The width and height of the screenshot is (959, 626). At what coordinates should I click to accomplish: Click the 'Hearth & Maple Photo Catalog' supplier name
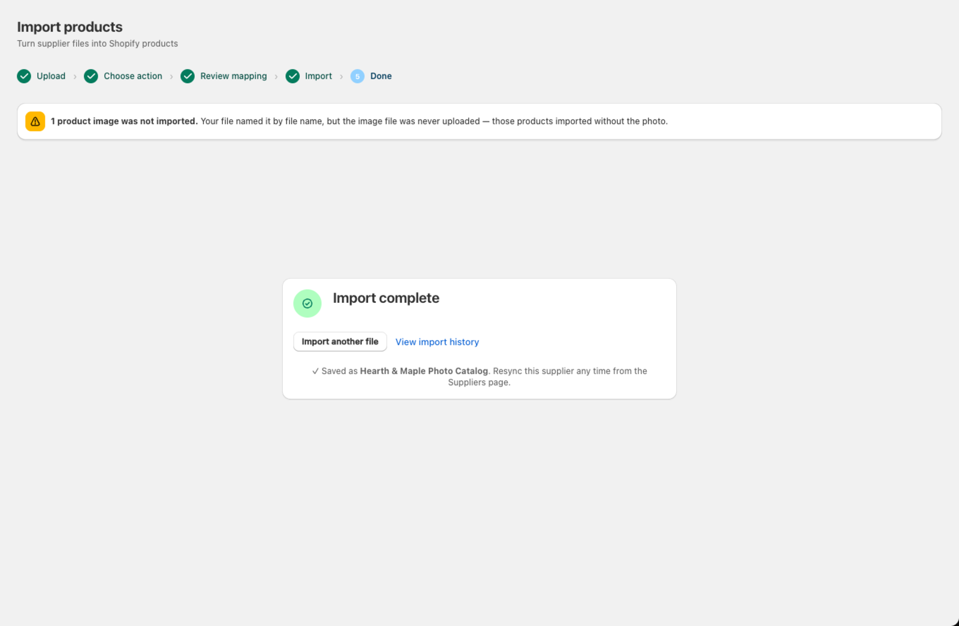pos(424,371)
